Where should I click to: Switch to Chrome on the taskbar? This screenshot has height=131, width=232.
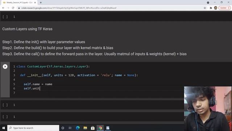click(100, 128)
